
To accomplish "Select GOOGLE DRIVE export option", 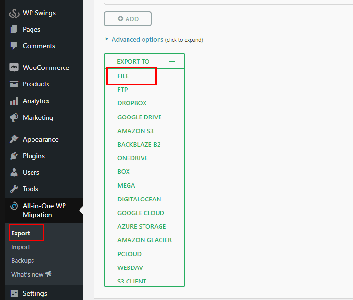I will [139, 117].
